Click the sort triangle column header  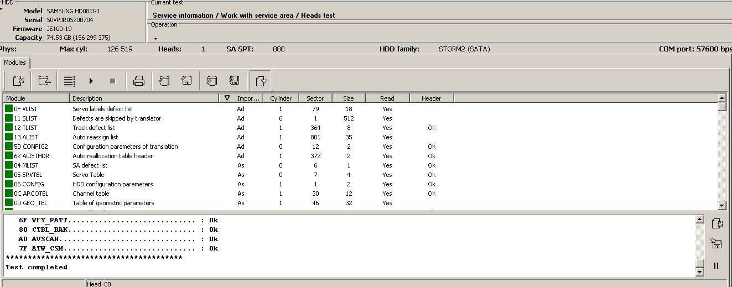[x=227, y=98]
